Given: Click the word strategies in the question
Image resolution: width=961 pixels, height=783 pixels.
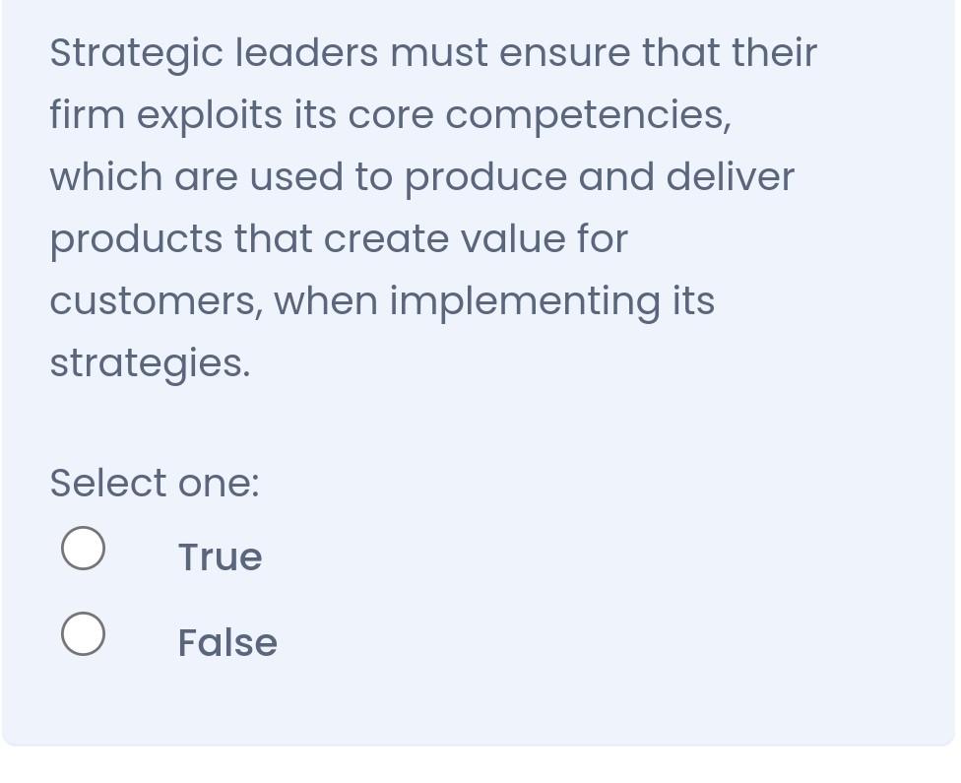Looking at the screenshot, I should [148, 362].
